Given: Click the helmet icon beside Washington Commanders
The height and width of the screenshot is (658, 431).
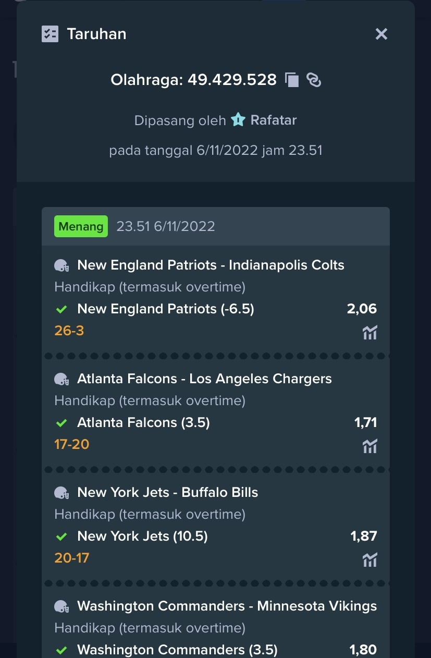Looking at the screenshot, I should 61,606.
